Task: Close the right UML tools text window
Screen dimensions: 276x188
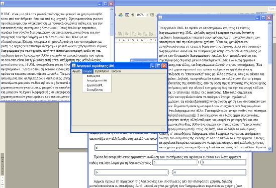Action: [269, 18]
